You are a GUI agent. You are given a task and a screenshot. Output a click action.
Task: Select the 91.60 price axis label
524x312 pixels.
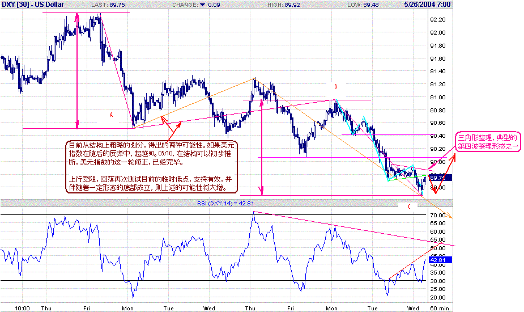point(437,58)
